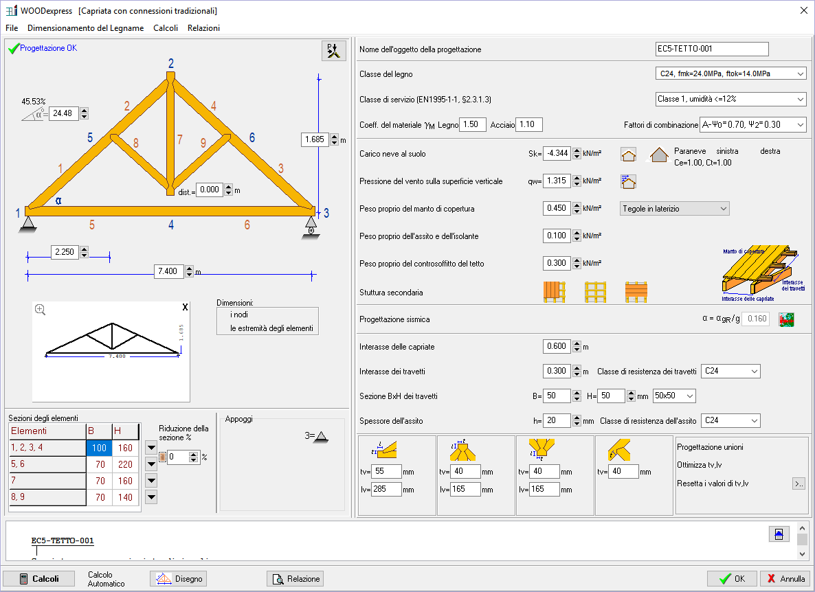Image resolution: width=815 pixels, height=592 pixels.
Task: Toggle 'Ottimizza tv,lv' option
Action: pos(699,465)
